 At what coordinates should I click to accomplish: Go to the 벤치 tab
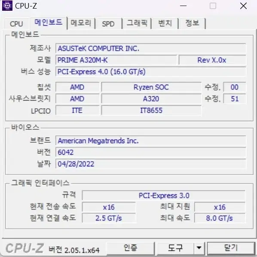[x=165, y=23]
